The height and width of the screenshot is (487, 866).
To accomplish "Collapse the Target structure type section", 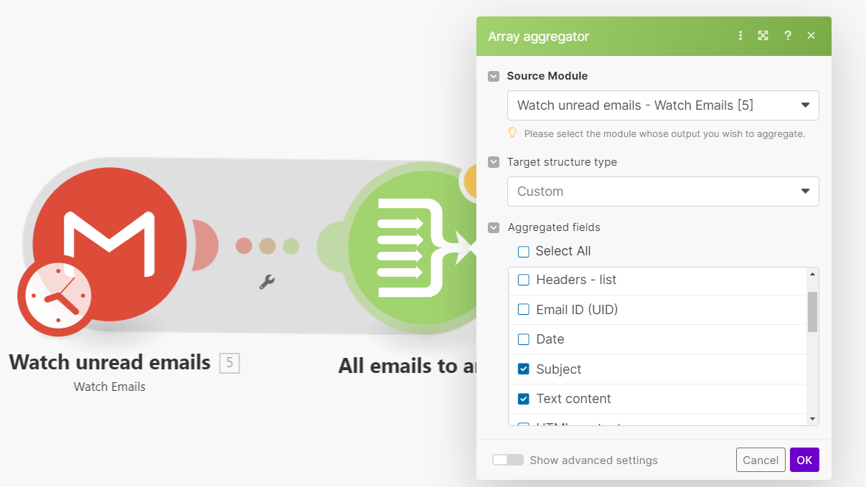I will pyautogui.click(x=494, y=162).
